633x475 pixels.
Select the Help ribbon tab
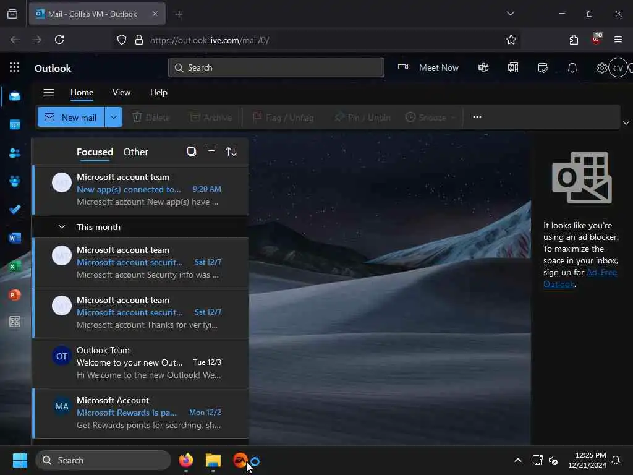pos(159,93)
